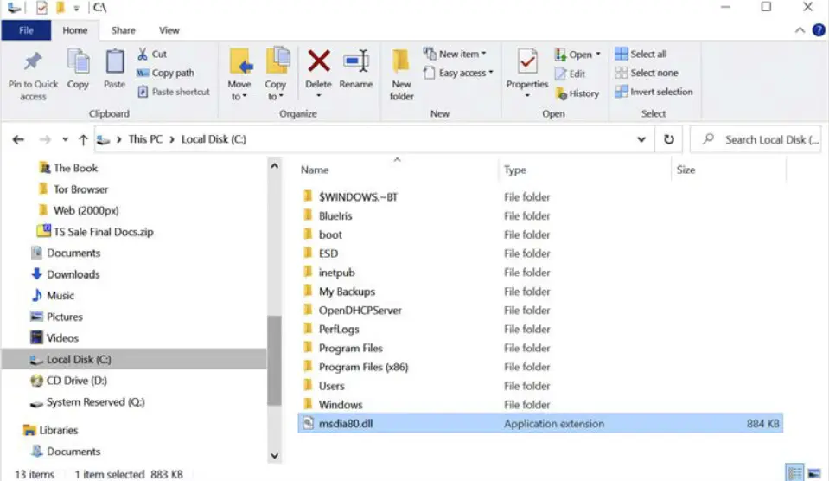Click Invert selection in Select group
Viewport: 829px width, 481px height.
(x=654, y=92)
